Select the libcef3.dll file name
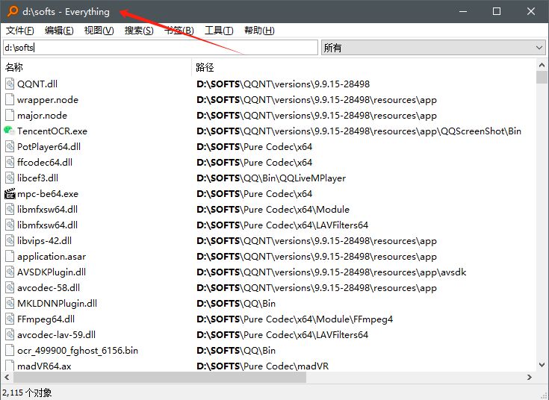The width and height of the screenshot is (549, 400). tap(38, 178)
